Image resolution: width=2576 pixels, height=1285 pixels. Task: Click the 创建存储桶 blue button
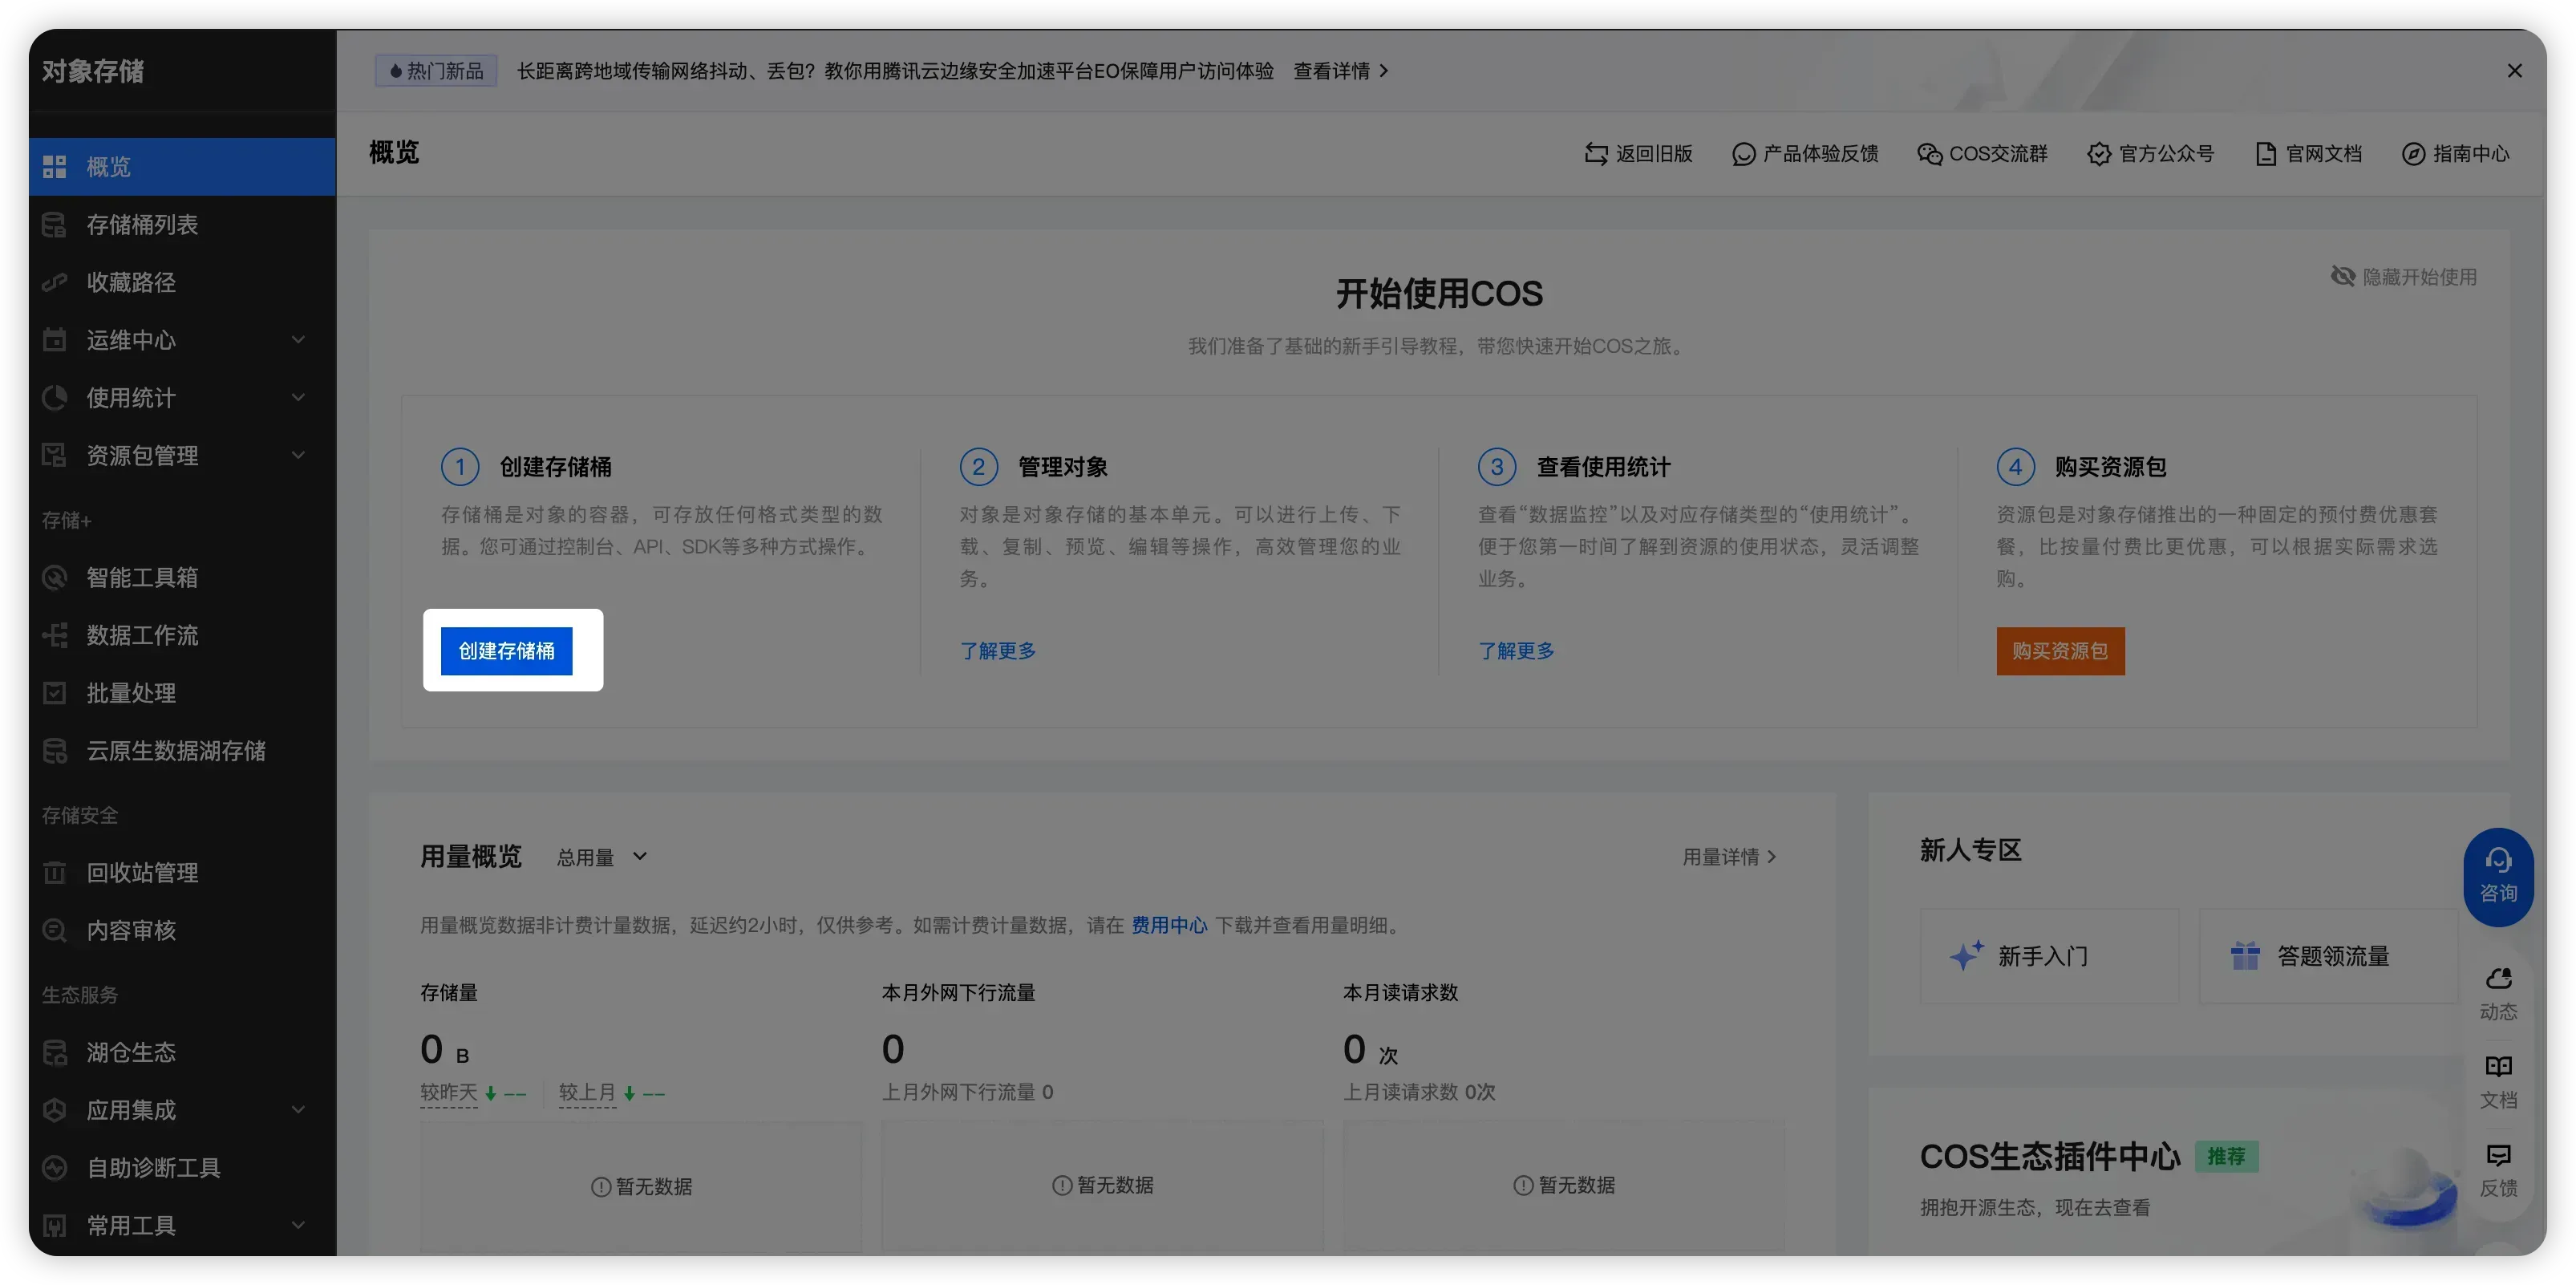tap(506, 651)
